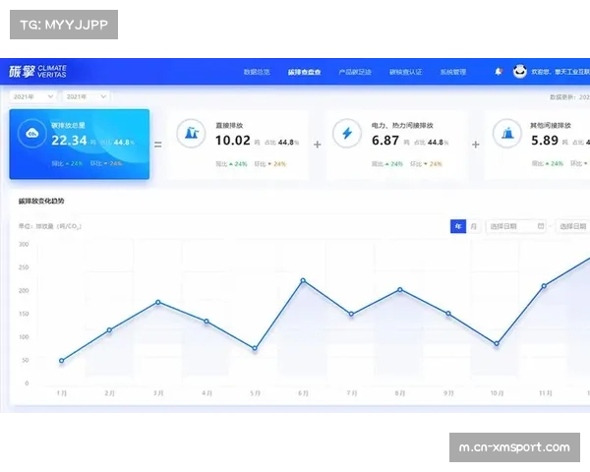This screenshot has height=472, width=590.
Task: Click the 1月 data point
Action: (x=61, y=361)
